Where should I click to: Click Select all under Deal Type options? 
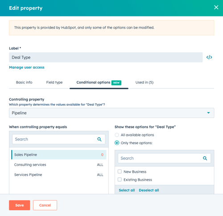tap(127, 190)
